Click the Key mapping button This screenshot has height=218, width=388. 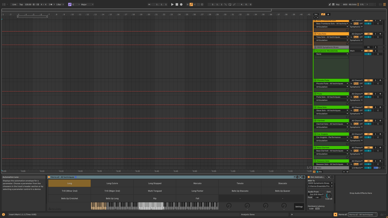[x=338, y=4]
